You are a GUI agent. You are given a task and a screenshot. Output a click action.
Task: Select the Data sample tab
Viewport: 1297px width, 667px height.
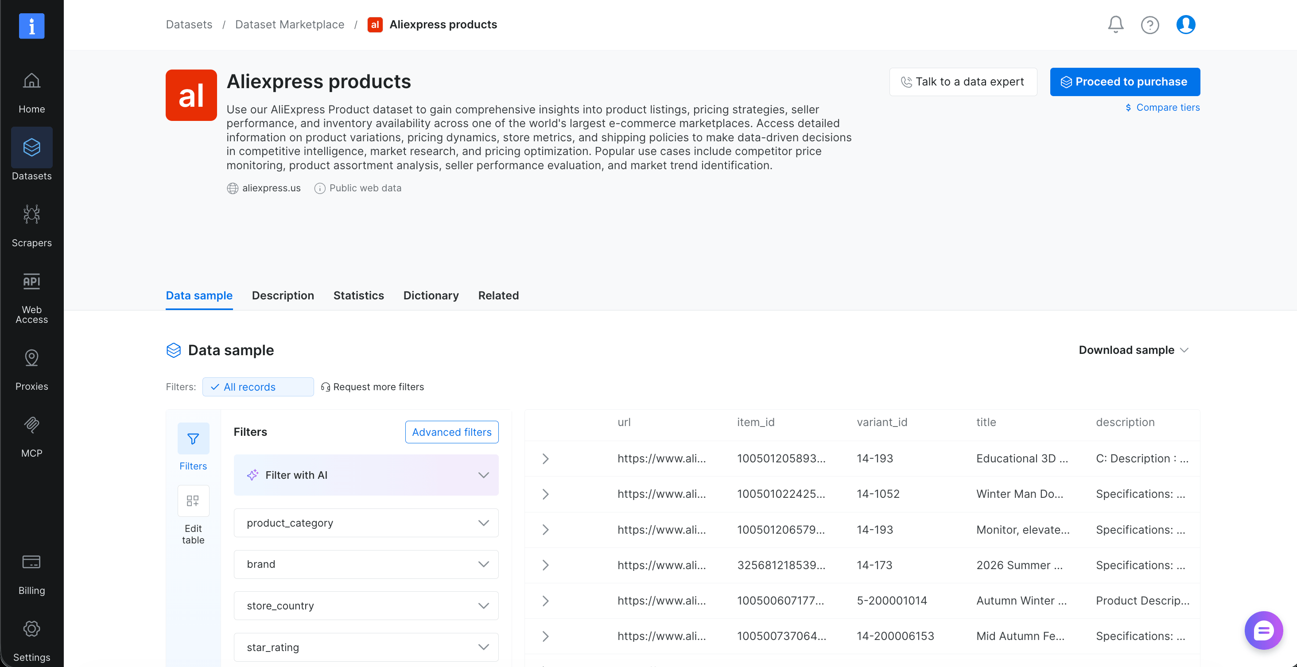[199, 295]
